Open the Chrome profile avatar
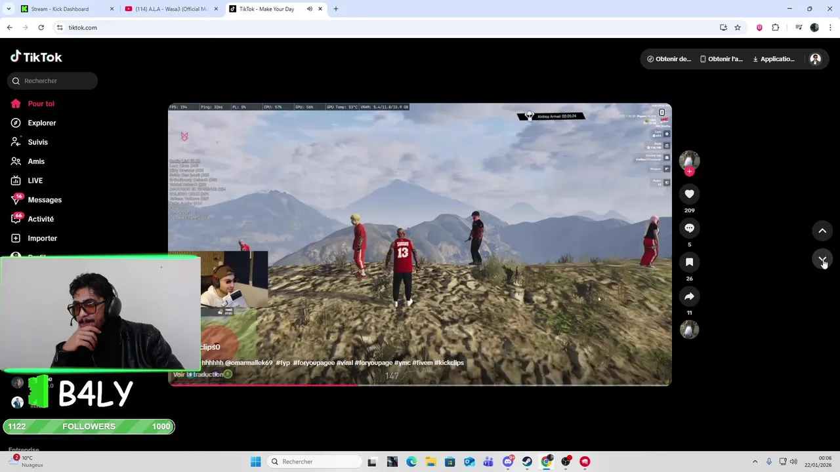 [x=814, y=28]
